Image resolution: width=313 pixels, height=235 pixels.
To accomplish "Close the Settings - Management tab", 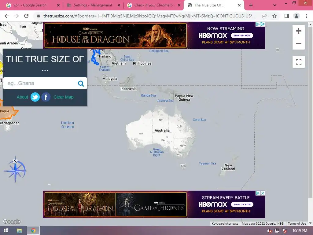I will (119, 6).
